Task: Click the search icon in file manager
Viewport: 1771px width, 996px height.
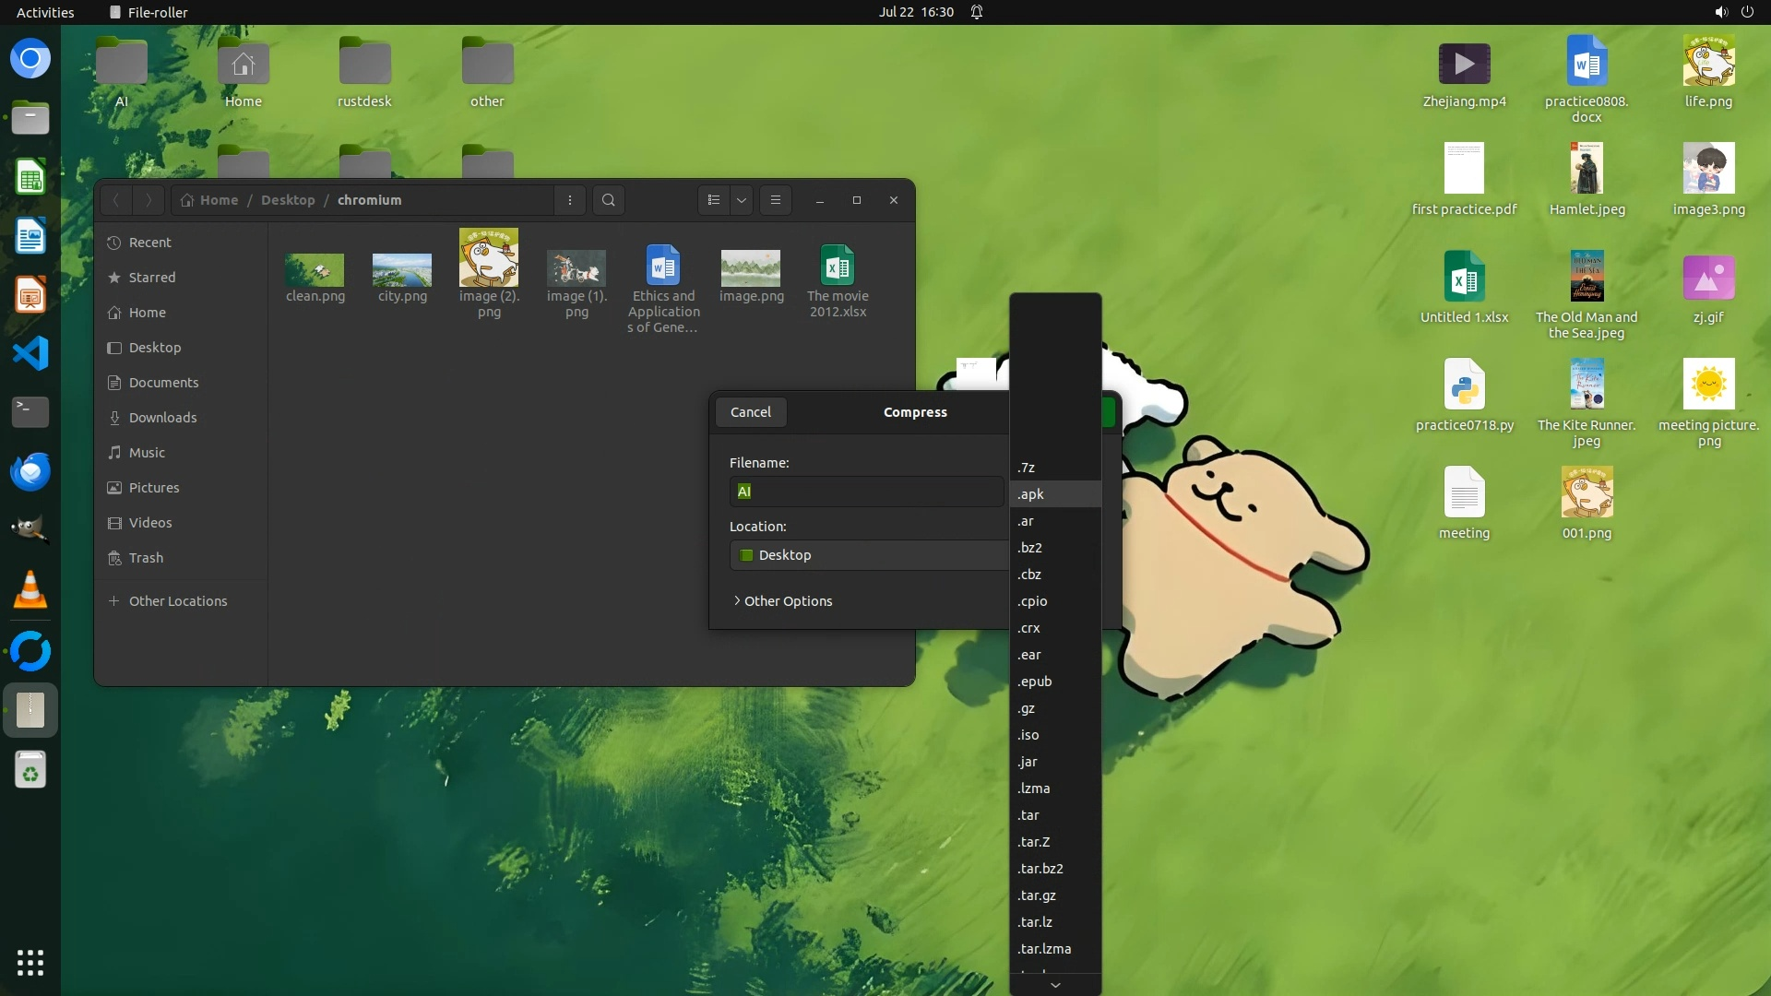Action: tap(608, 200)
